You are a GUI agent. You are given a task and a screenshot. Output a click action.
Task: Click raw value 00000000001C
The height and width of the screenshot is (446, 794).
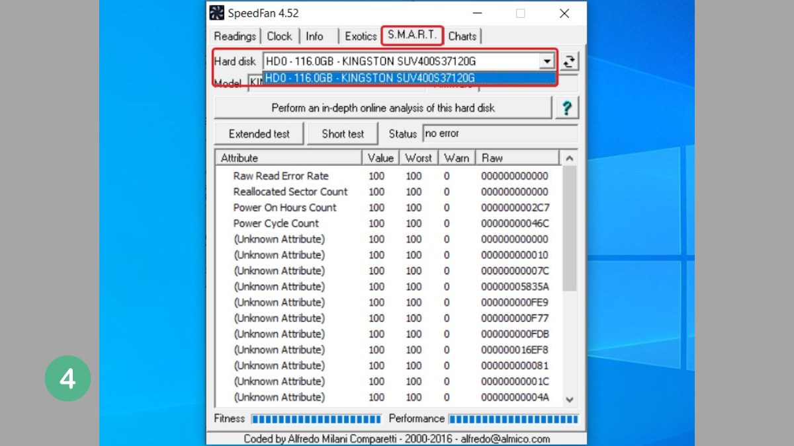[x=515, y=382]
